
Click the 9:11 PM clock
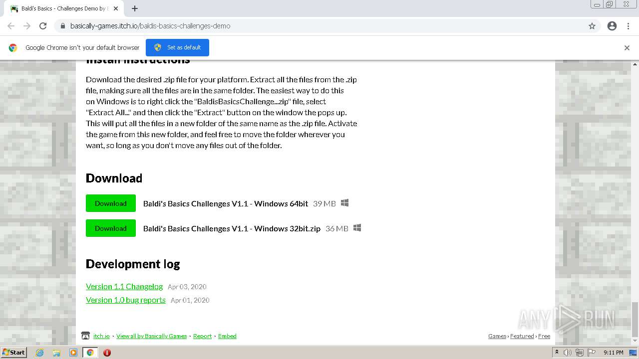coord(614,353)
